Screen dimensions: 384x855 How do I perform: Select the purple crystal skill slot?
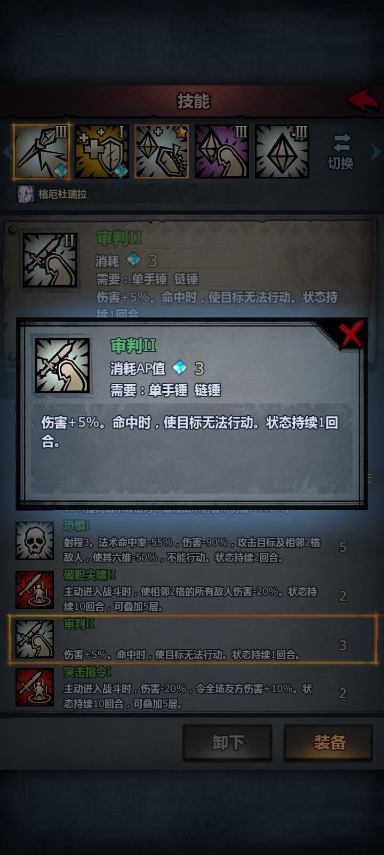(x=222, y=152)
